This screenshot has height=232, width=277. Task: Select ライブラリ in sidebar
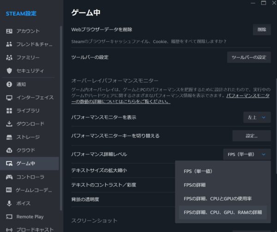pyautogui.click(x=30, y=110)
